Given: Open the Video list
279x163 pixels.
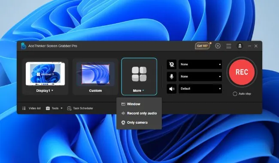Looking at the screenshot, I should 34,108.
